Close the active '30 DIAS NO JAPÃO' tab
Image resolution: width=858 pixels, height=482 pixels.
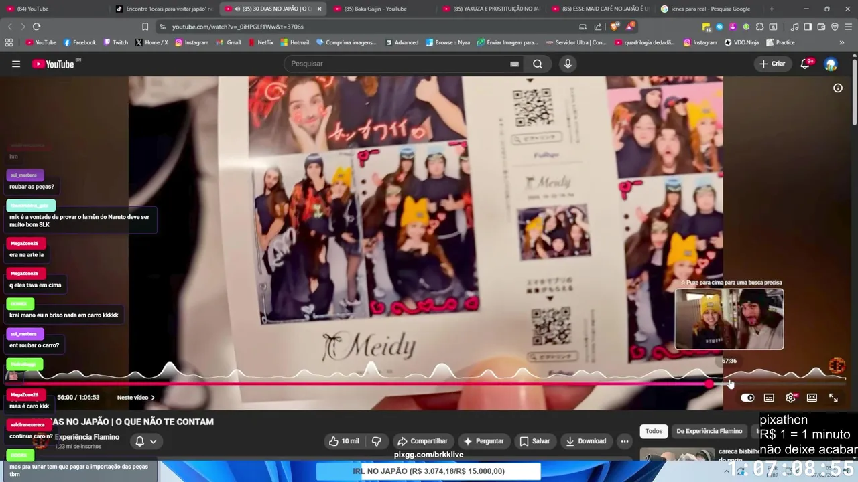coord(319,9)
